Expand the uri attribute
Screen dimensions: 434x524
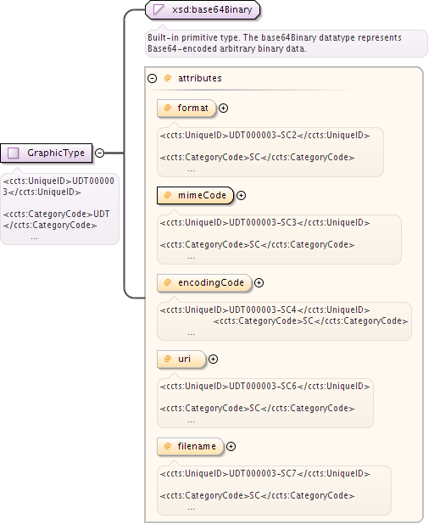[x=213, y=360]
